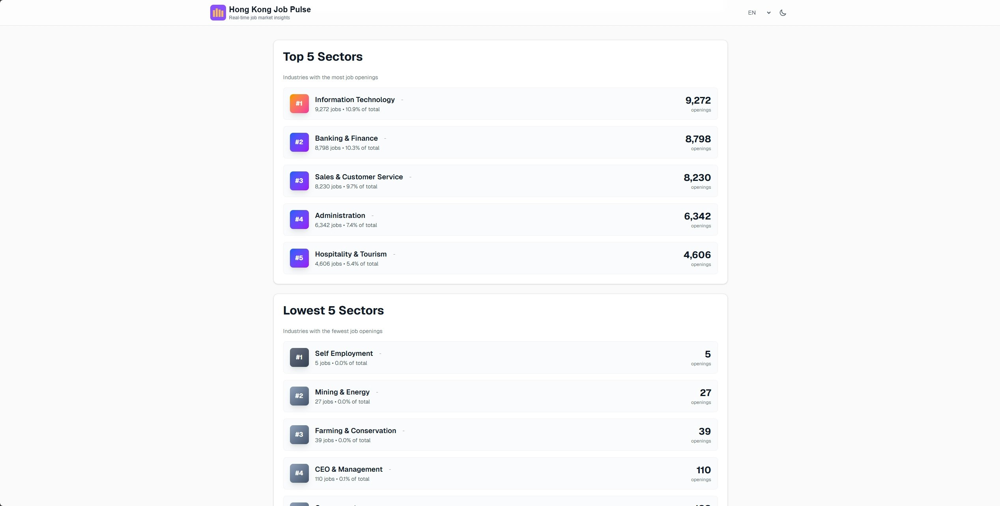Click the #4 badge for CEO & Management
This screenshot has height=506, width=1000.
[299, 473]
